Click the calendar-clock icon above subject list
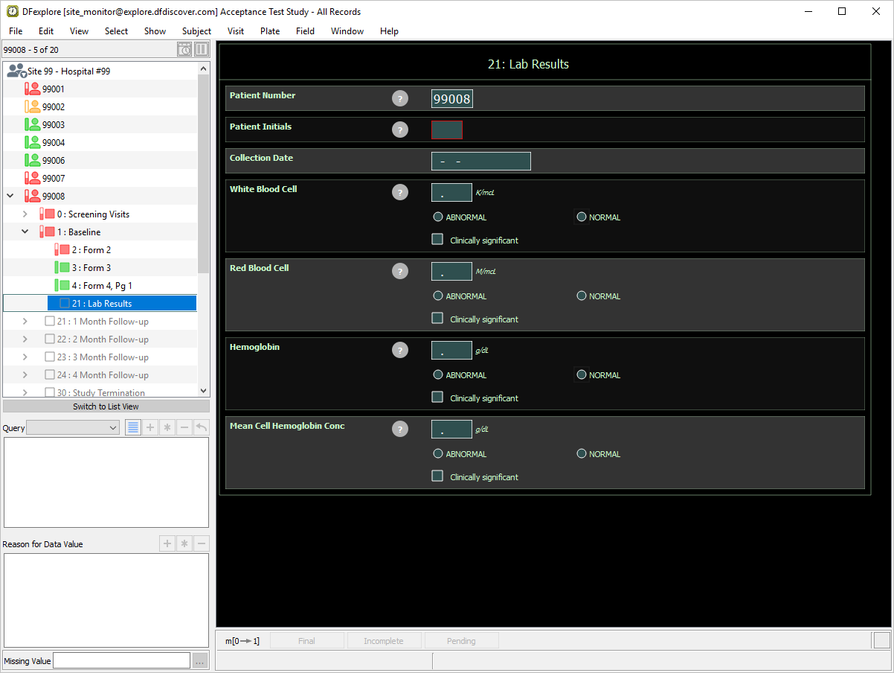 pyautogui.click(x=184, y=50)
